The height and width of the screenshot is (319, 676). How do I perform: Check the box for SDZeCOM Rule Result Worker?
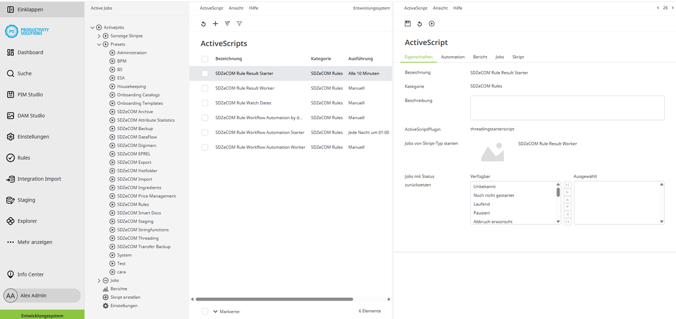[205, 88]
